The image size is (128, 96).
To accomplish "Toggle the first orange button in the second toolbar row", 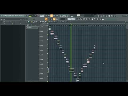I will pyautogui.click(x=46, y=19).
